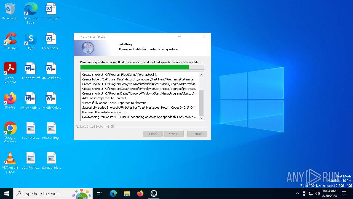The height and width of the screenshot is (199, 353).
Task: Click the Portmaster installer header logo
Action: pos(88,48)
